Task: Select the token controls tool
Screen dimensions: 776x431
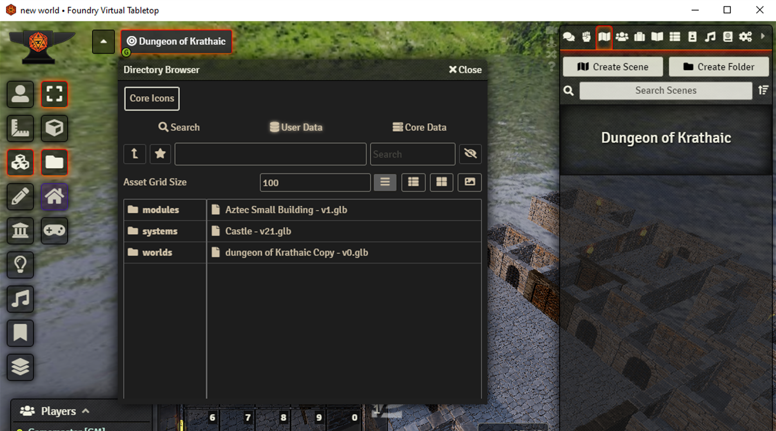Action: (20, 94)
